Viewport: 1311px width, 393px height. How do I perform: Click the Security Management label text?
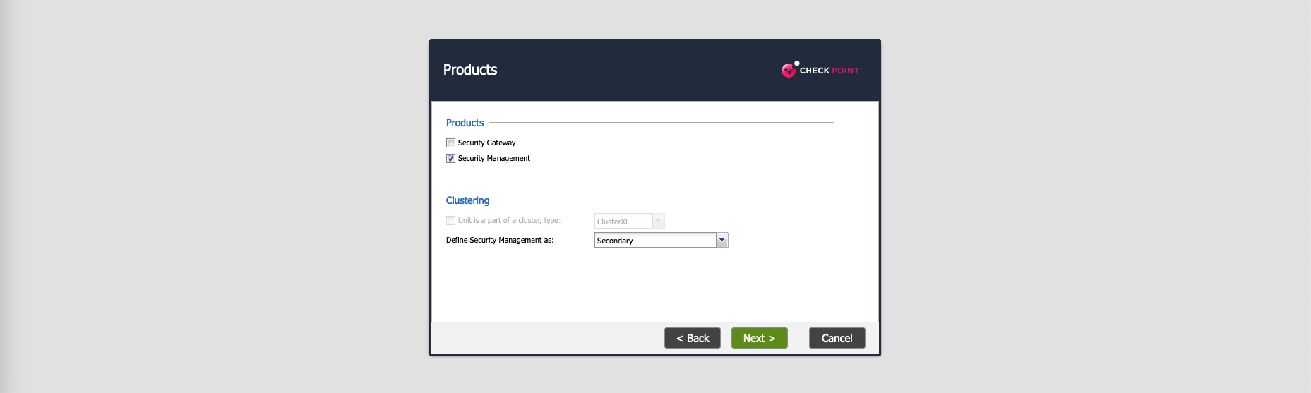(x=493, y=159)
